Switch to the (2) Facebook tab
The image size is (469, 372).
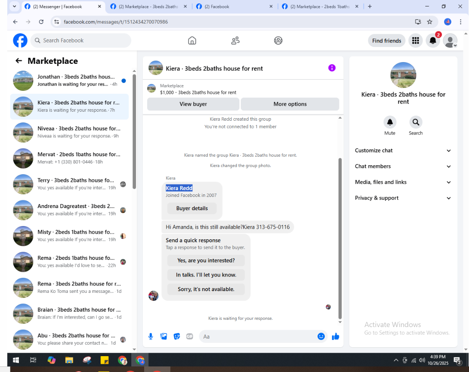point(234,6)
